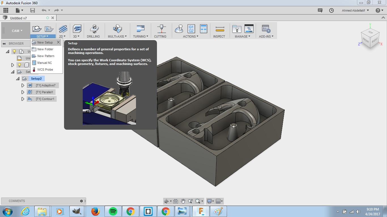Select the Cutting tool icon
The image size is (387, 217).
pyautogui.click(x=161, y=29)
